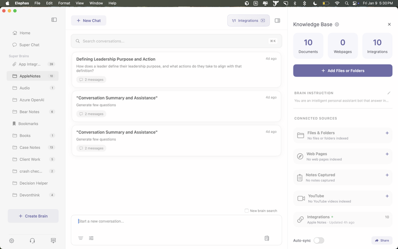Select the AppleNotes brain
Viewport: 398px width, 249px height.
[32, 76]
